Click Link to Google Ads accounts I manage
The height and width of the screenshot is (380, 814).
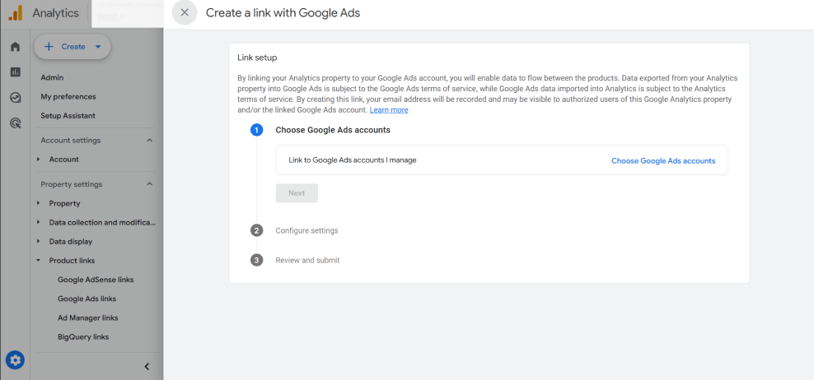pyautogui.click(x=353, y=160)
